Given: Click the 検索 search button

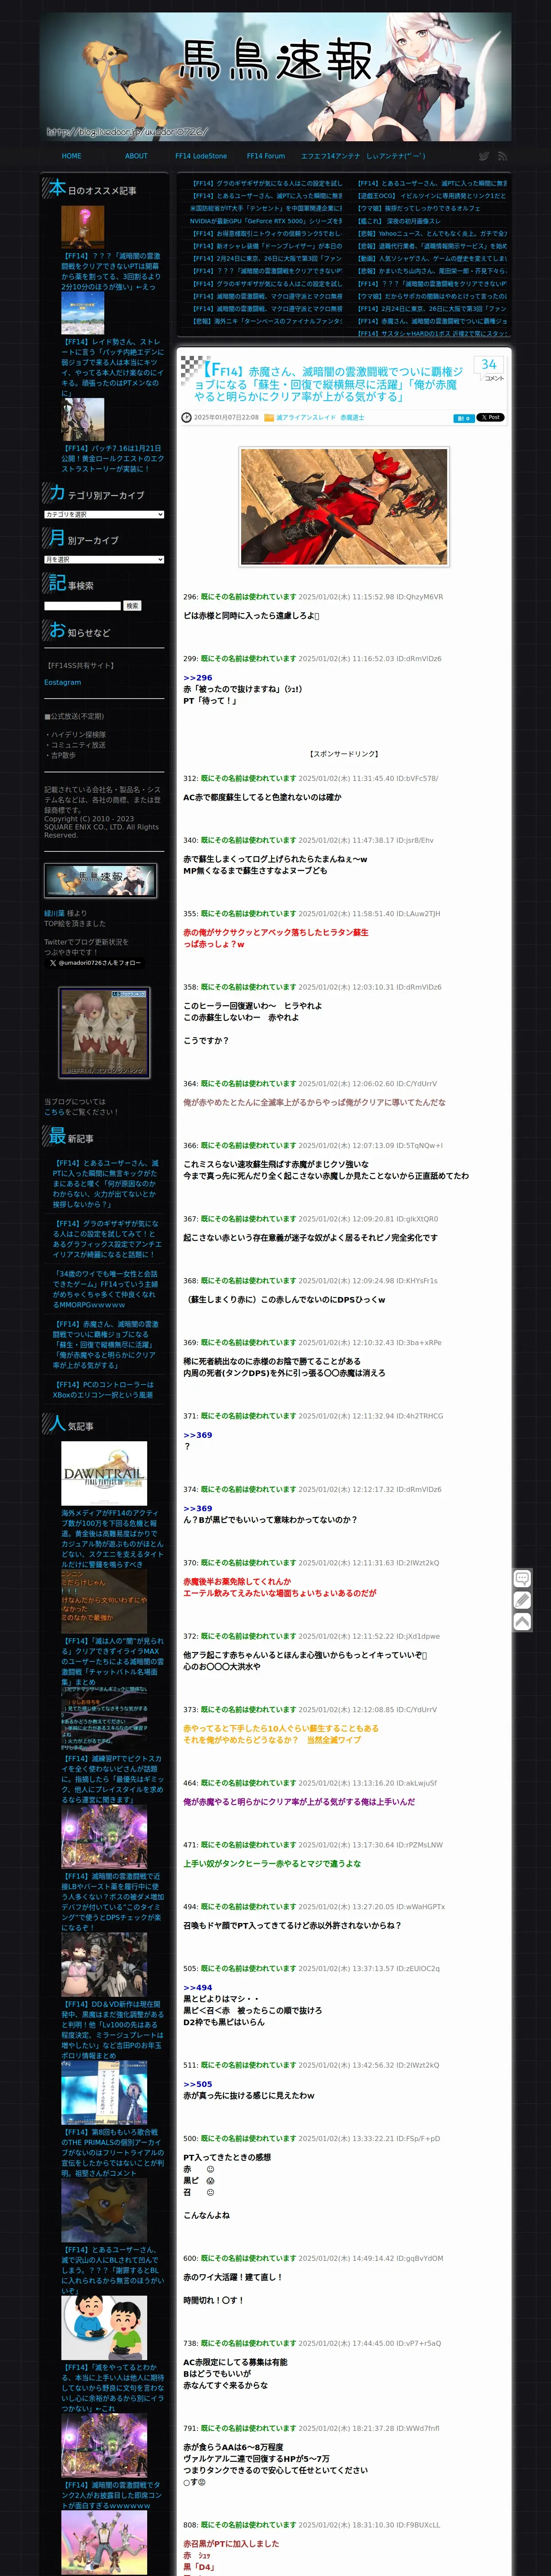Looking at the screenshot, I should [x=132, y=605].
